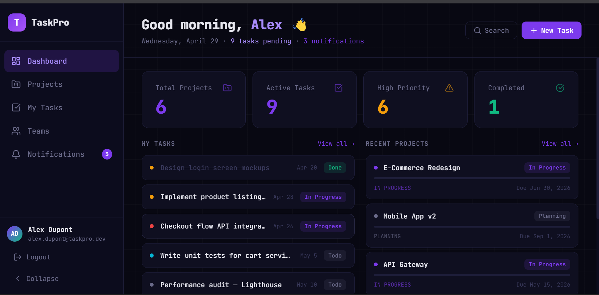The width and height of the screenshot is (599, 295).
Task: Click the Total Projects stat card
Action: [194, 100]
